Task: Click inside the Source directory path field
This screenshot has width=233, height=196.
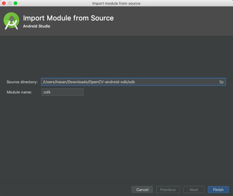Action: point(128,82)
